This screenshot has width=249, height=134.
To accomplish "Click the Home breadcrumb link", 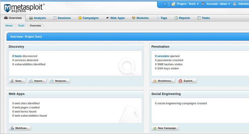I will tap(9, 26).
